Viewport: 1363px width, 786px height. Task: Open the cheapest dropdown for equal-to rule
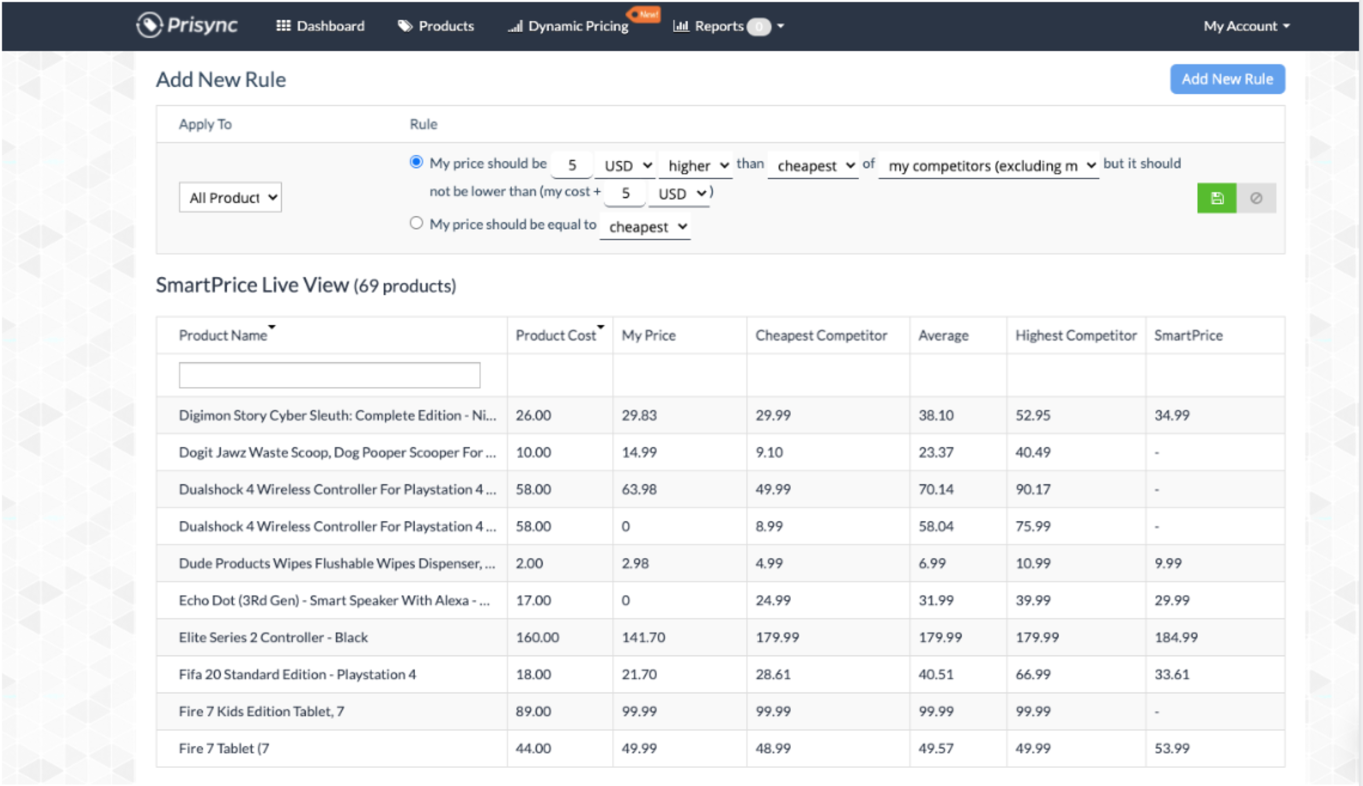pos(645,226)
